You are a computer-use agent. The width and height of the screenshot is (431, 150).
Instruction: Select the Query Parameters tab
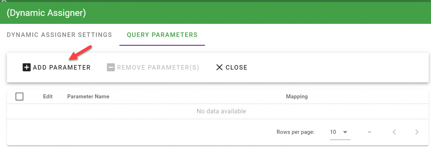pyautogui.click(x=162, y=35)
